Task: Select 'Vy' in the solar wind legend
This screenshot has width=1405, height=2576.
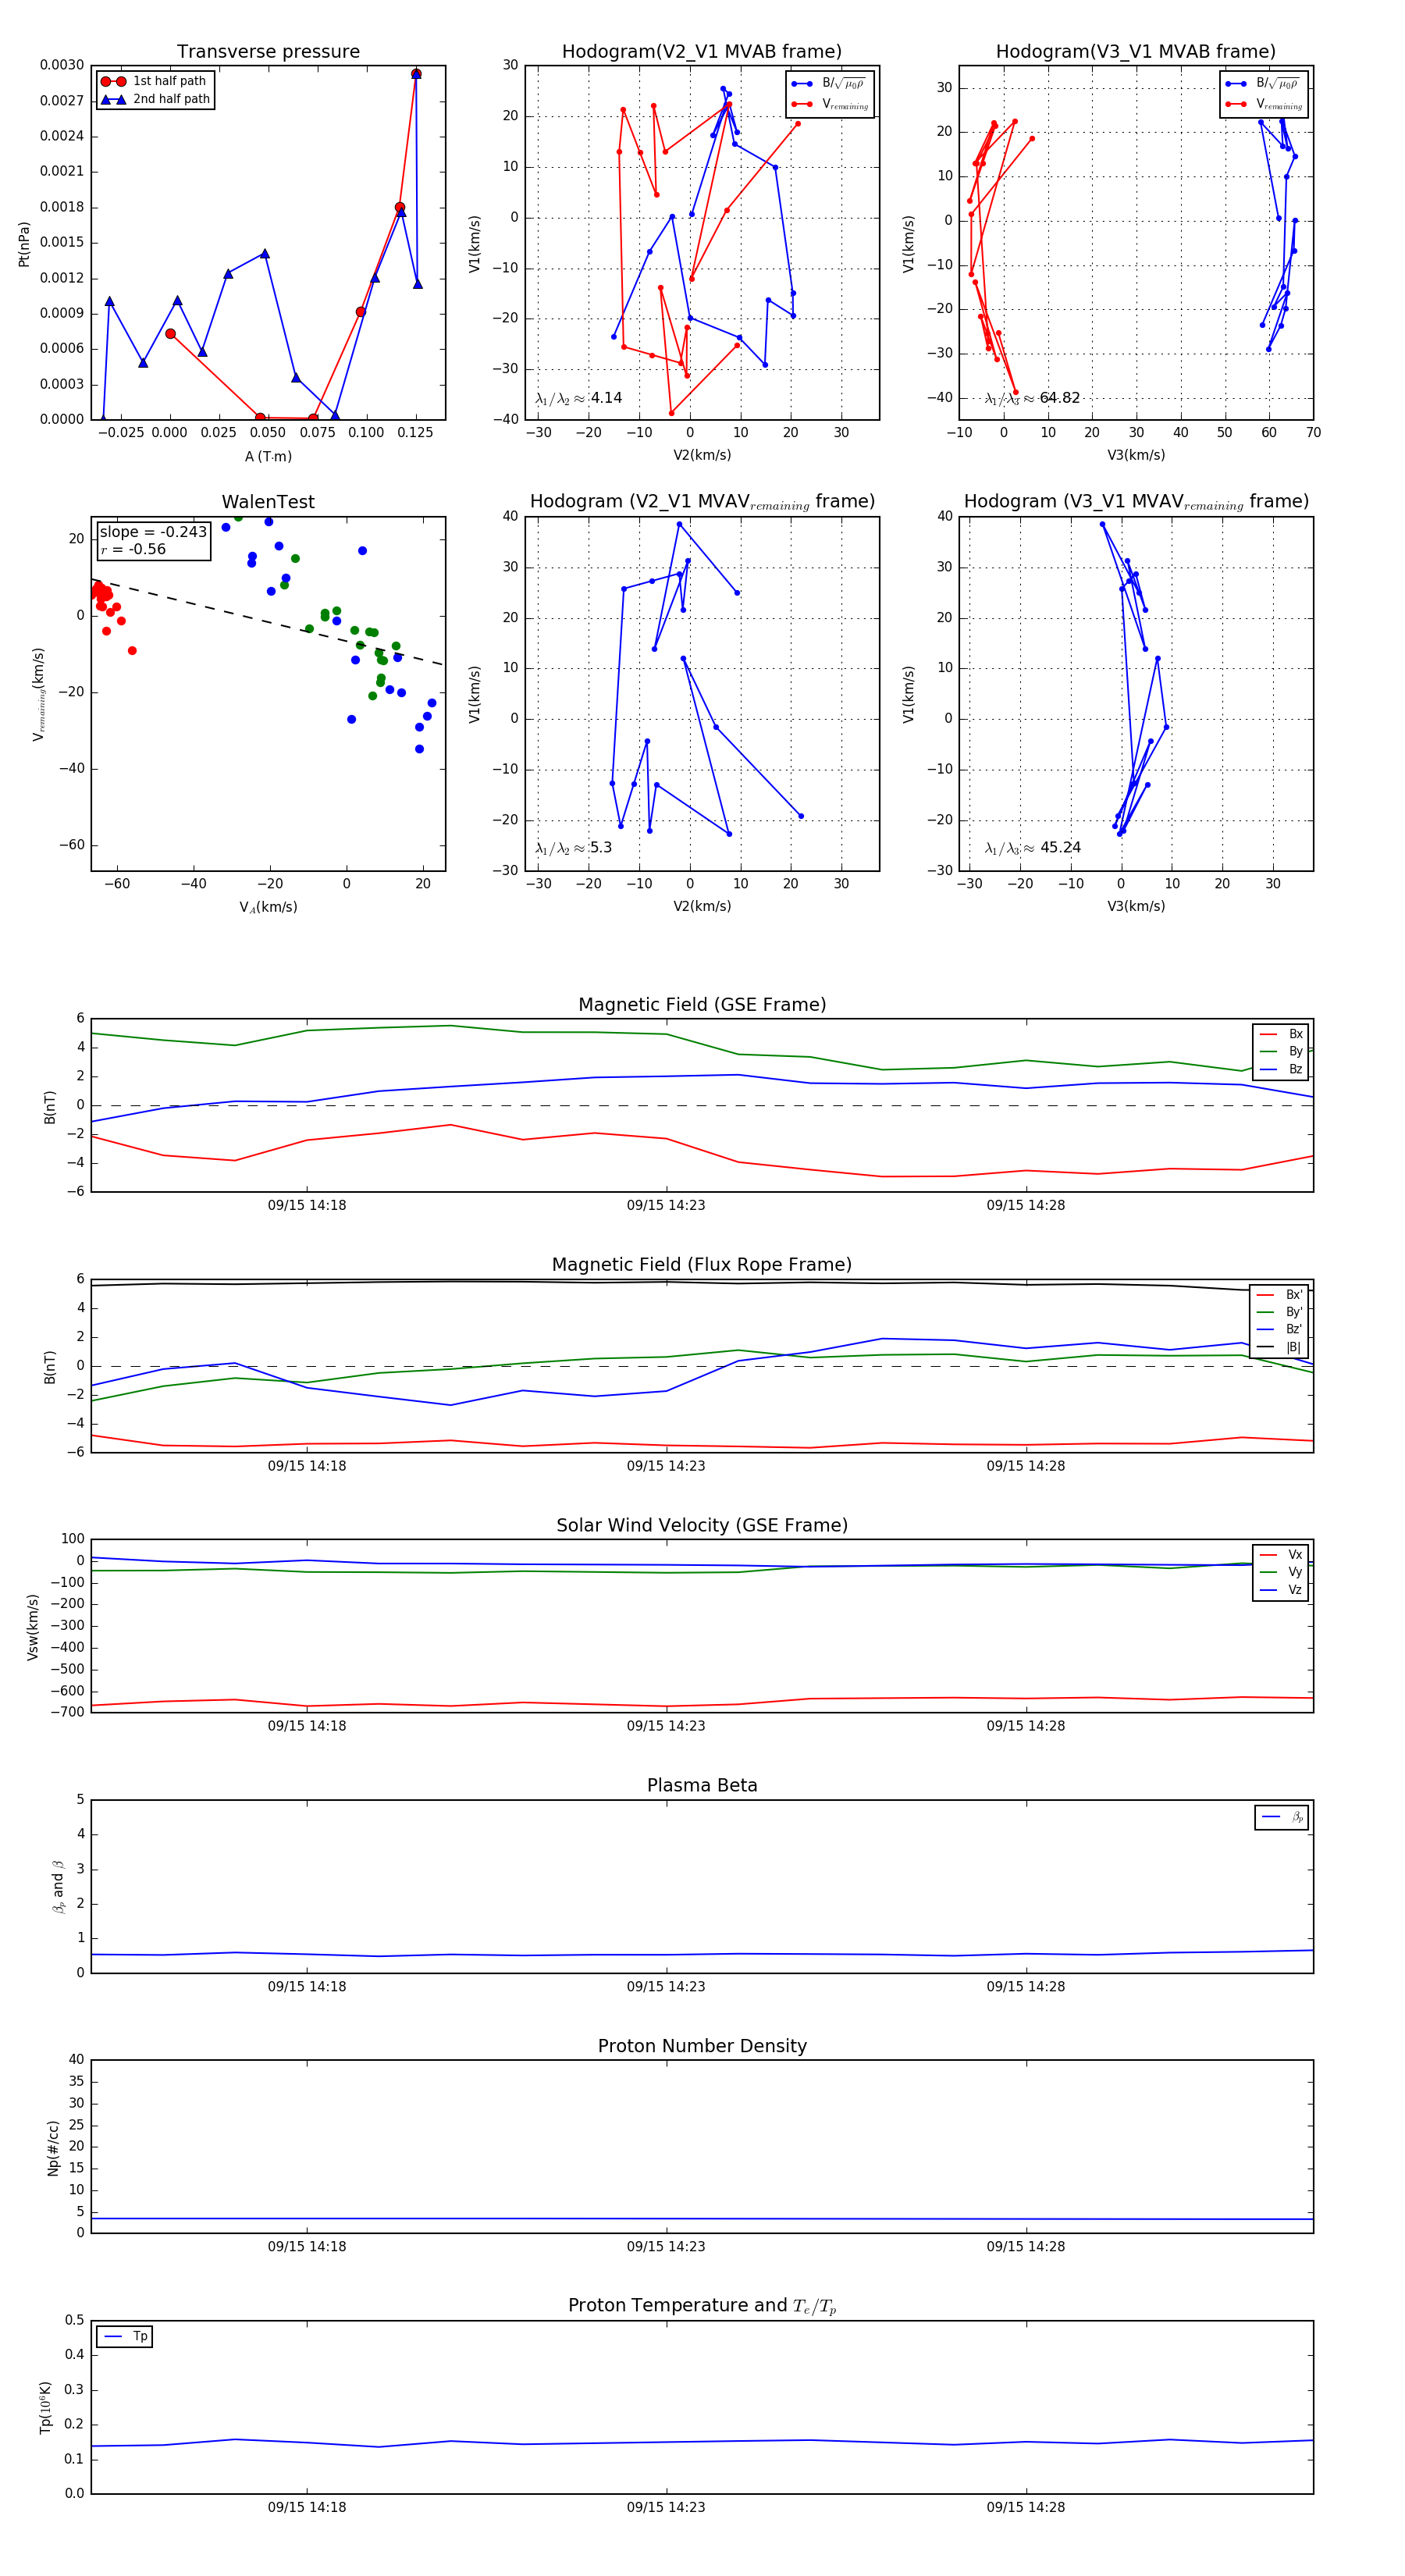Action: point(1281,1572)
